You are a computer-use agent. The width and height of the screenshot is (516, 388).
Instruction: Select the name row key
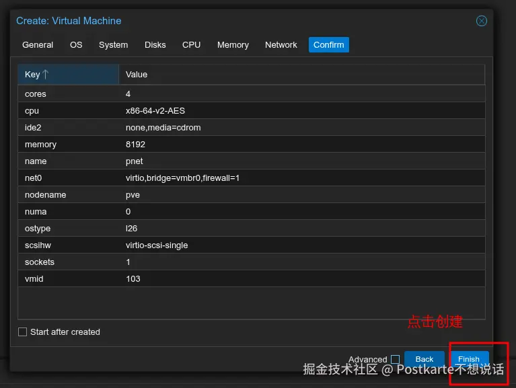[x=36, y=161]
